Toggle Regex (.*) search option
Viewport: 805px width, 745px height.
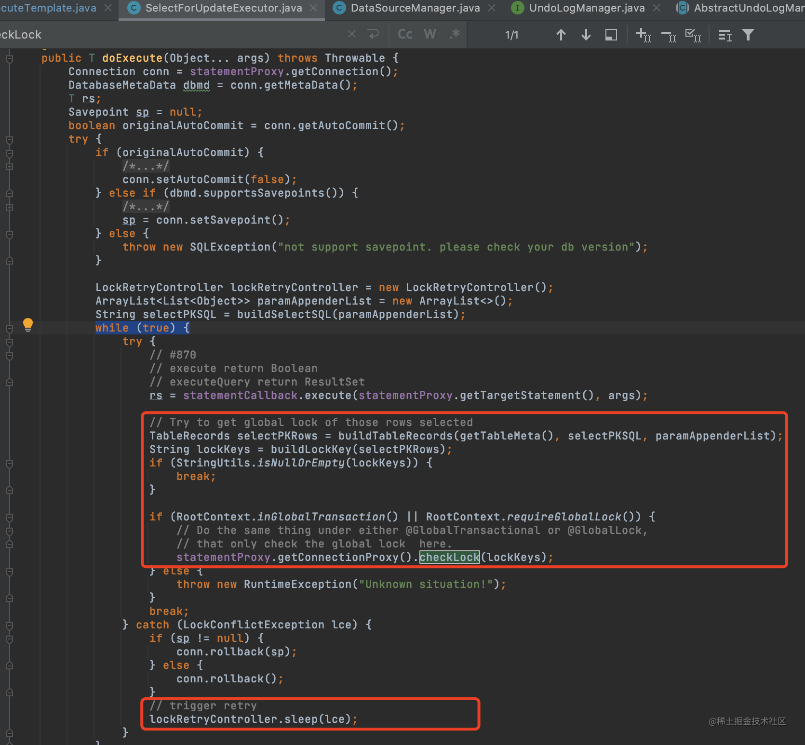455,34
